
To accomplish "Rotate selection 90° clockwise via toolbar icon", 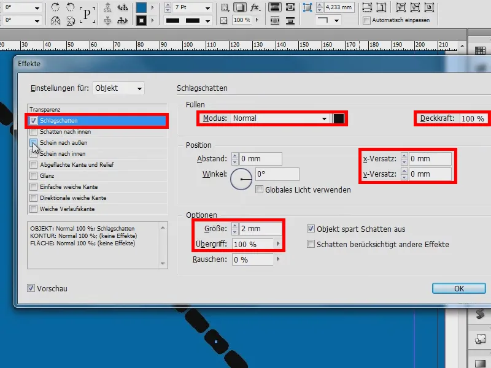I will tap(55, 7).
